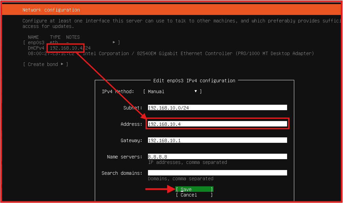The width and height of the screenshot is (343, 203).
Task: Click the Subnet input field
Action: click(x=217, y=108)
